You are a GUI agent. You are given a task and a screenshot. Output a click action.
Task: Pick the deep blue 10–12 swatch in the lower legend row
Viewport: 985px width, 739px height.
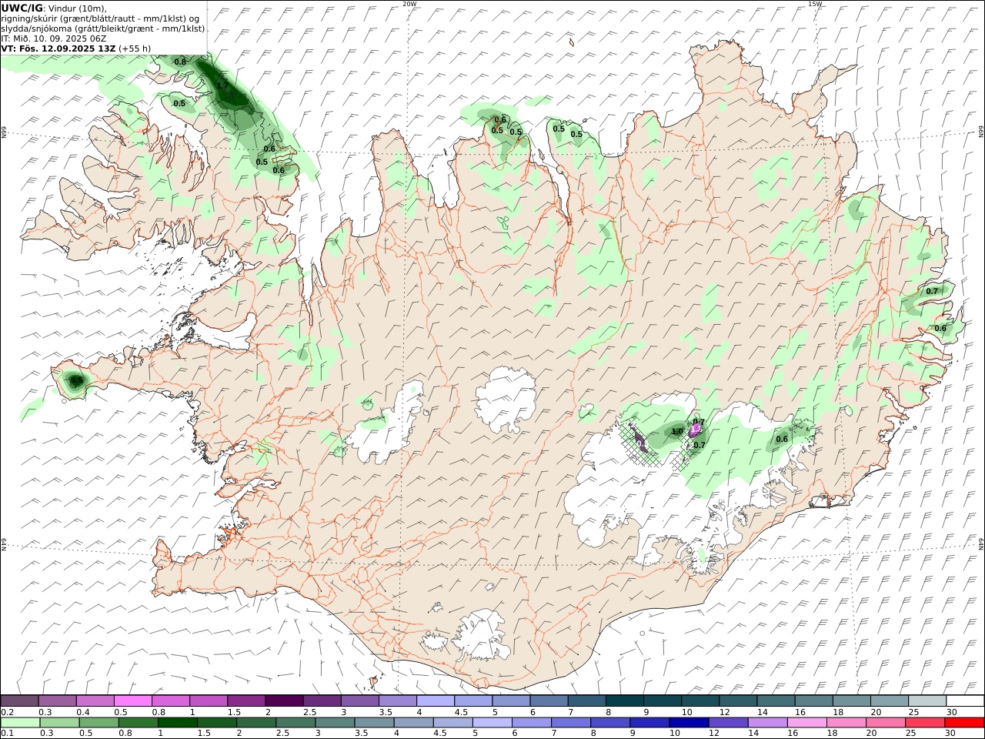(688, 722)
